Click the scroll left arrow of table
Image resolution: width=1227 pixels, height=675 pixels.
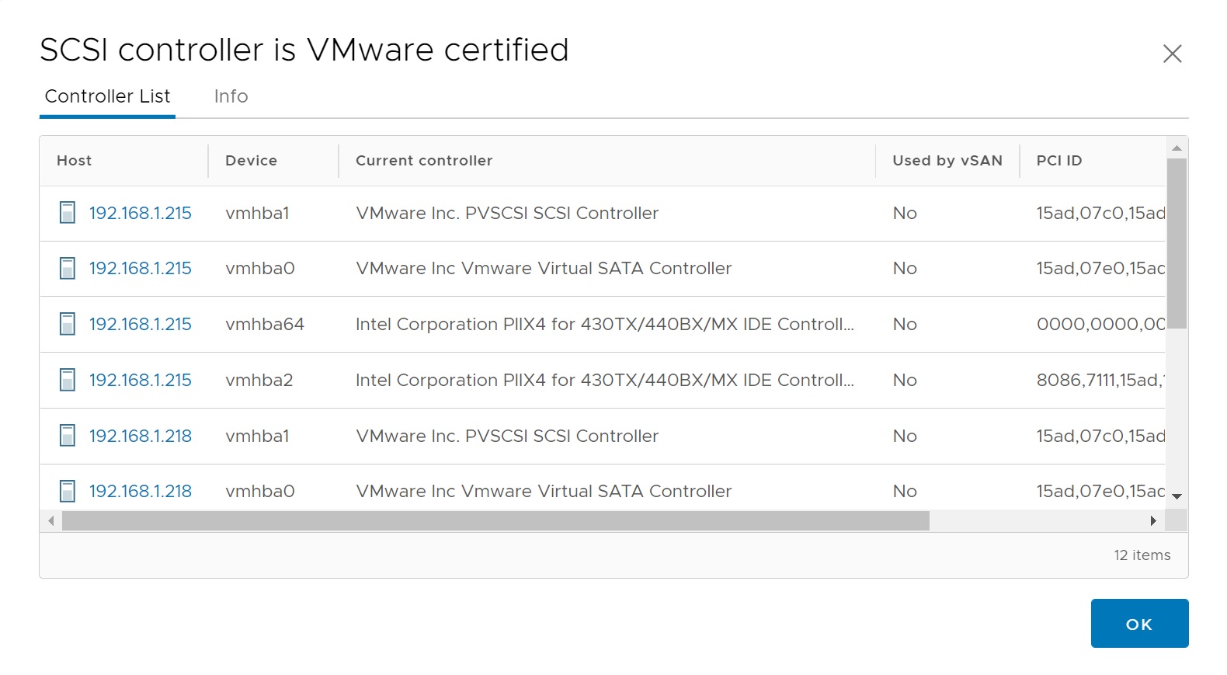tap(51, 521)
